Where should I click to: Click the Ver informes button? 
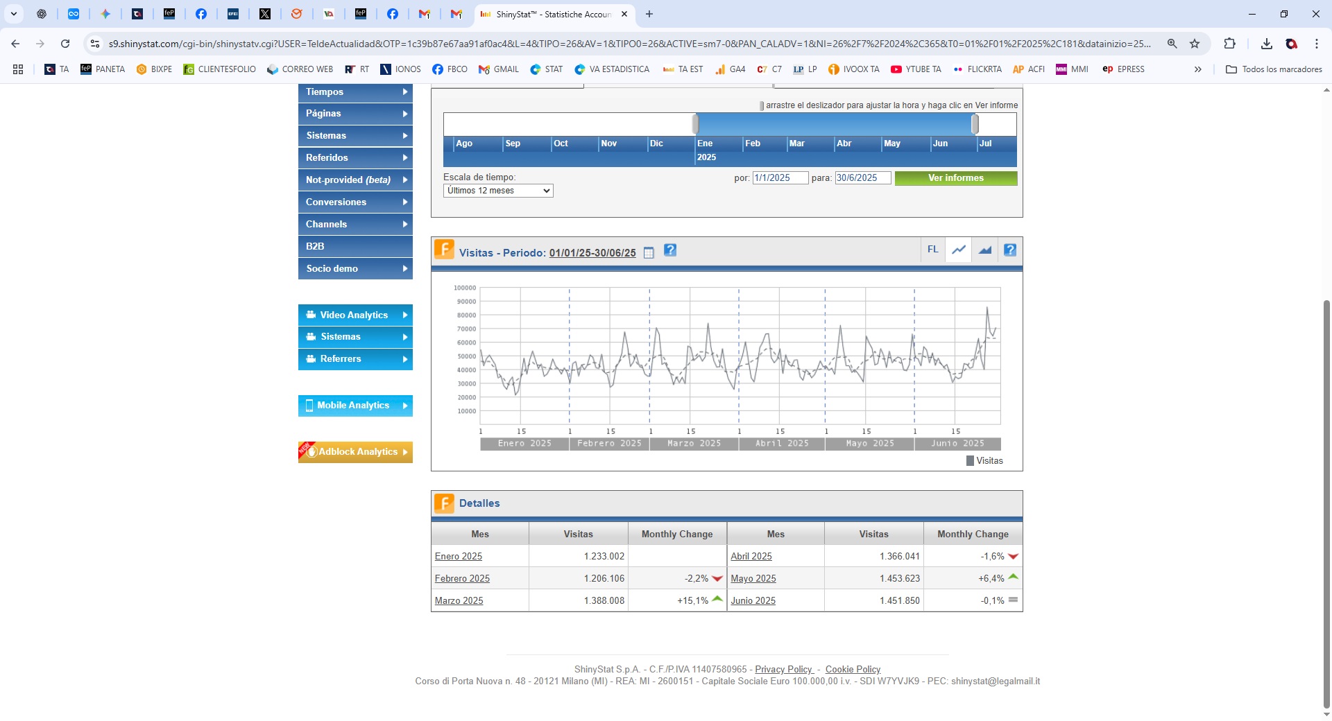click(x=955, y=178)
